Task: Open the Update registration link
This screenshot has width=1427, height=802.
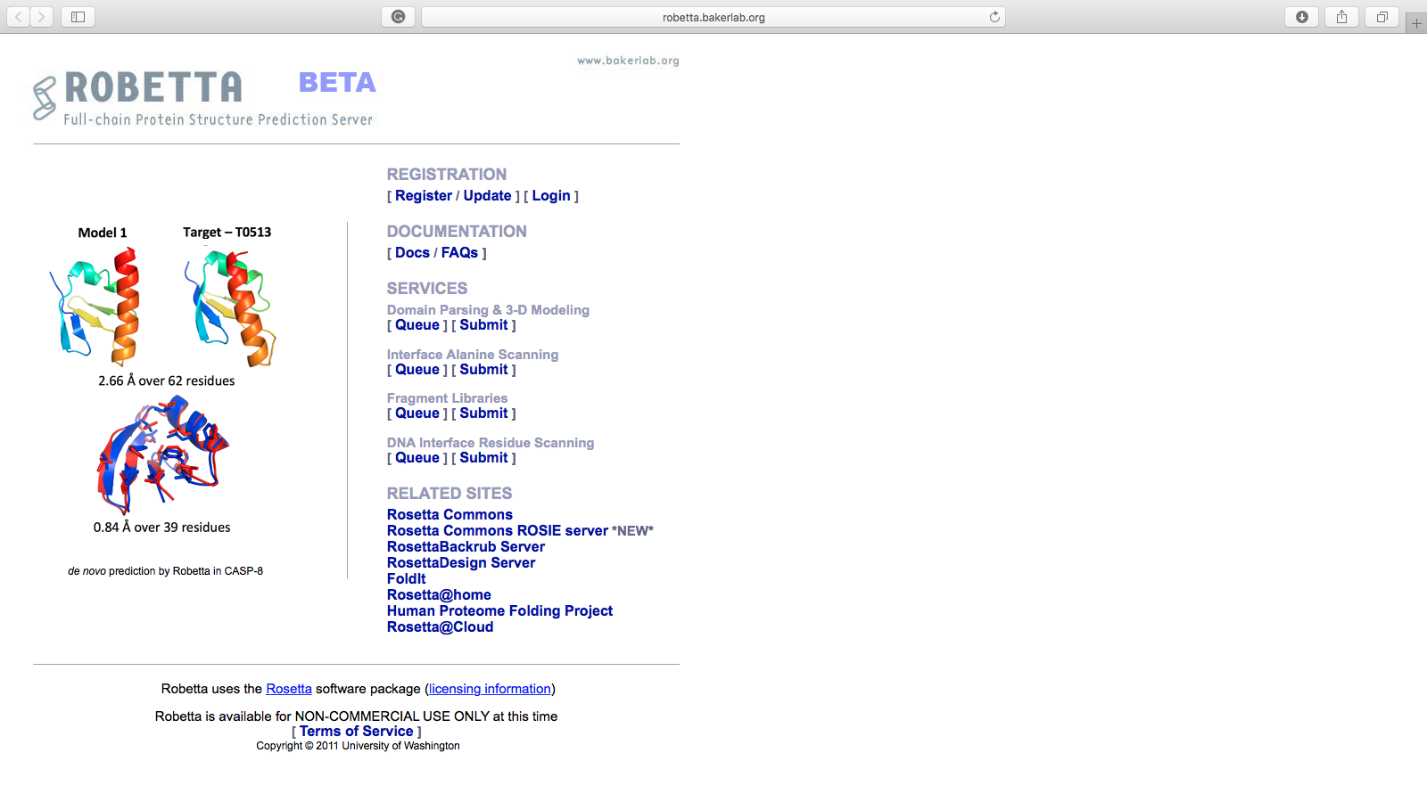Action: coord(487,196)
